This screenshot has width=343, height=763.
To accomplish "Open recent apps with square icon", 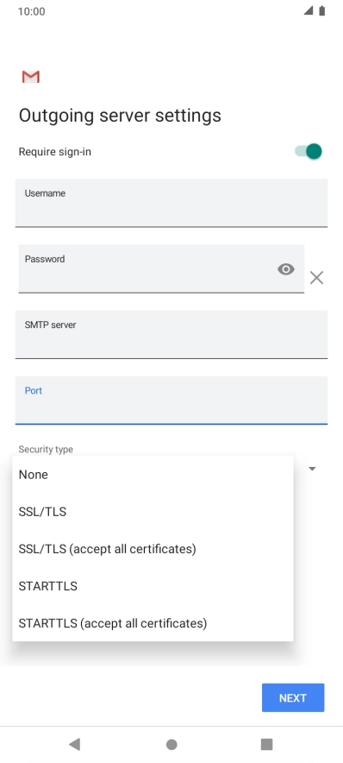I will pos(266,744).
